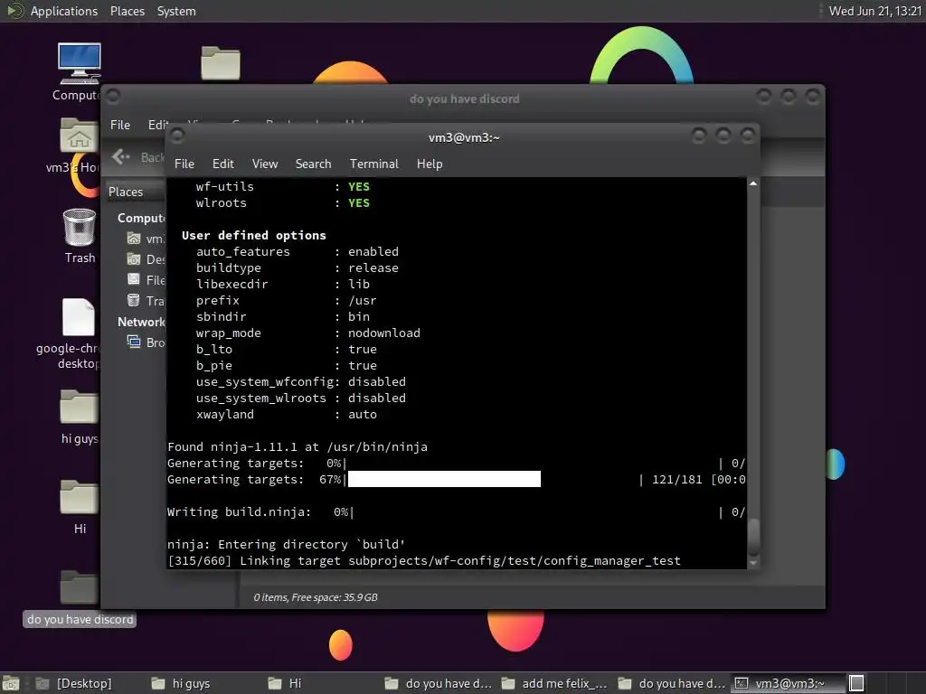The height and width of the screenshot is (694, 926).
Task: Open Applications menu in top panel
Action: pyautogui.click(x=64, y=11)
